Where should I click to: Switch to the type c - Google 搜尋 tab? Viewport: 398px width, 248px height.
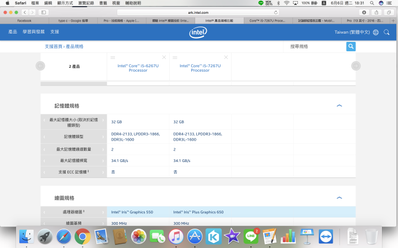click(x=73, y=21)
